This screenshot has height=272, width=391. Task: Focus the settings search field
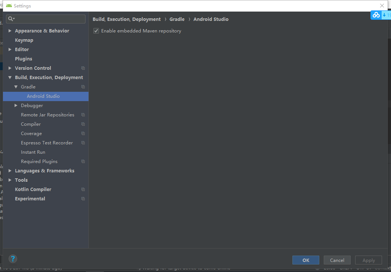46,19
